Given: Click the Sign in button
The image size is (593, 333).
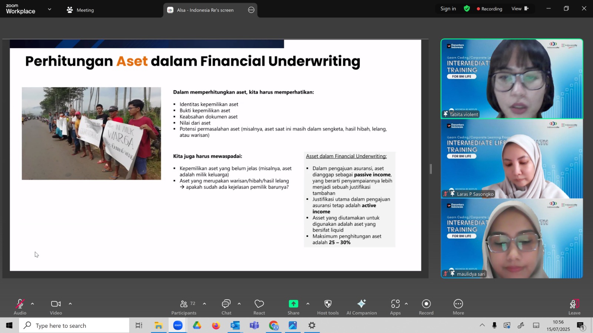Looking at the screenshot, I should (x=448, y=9).
